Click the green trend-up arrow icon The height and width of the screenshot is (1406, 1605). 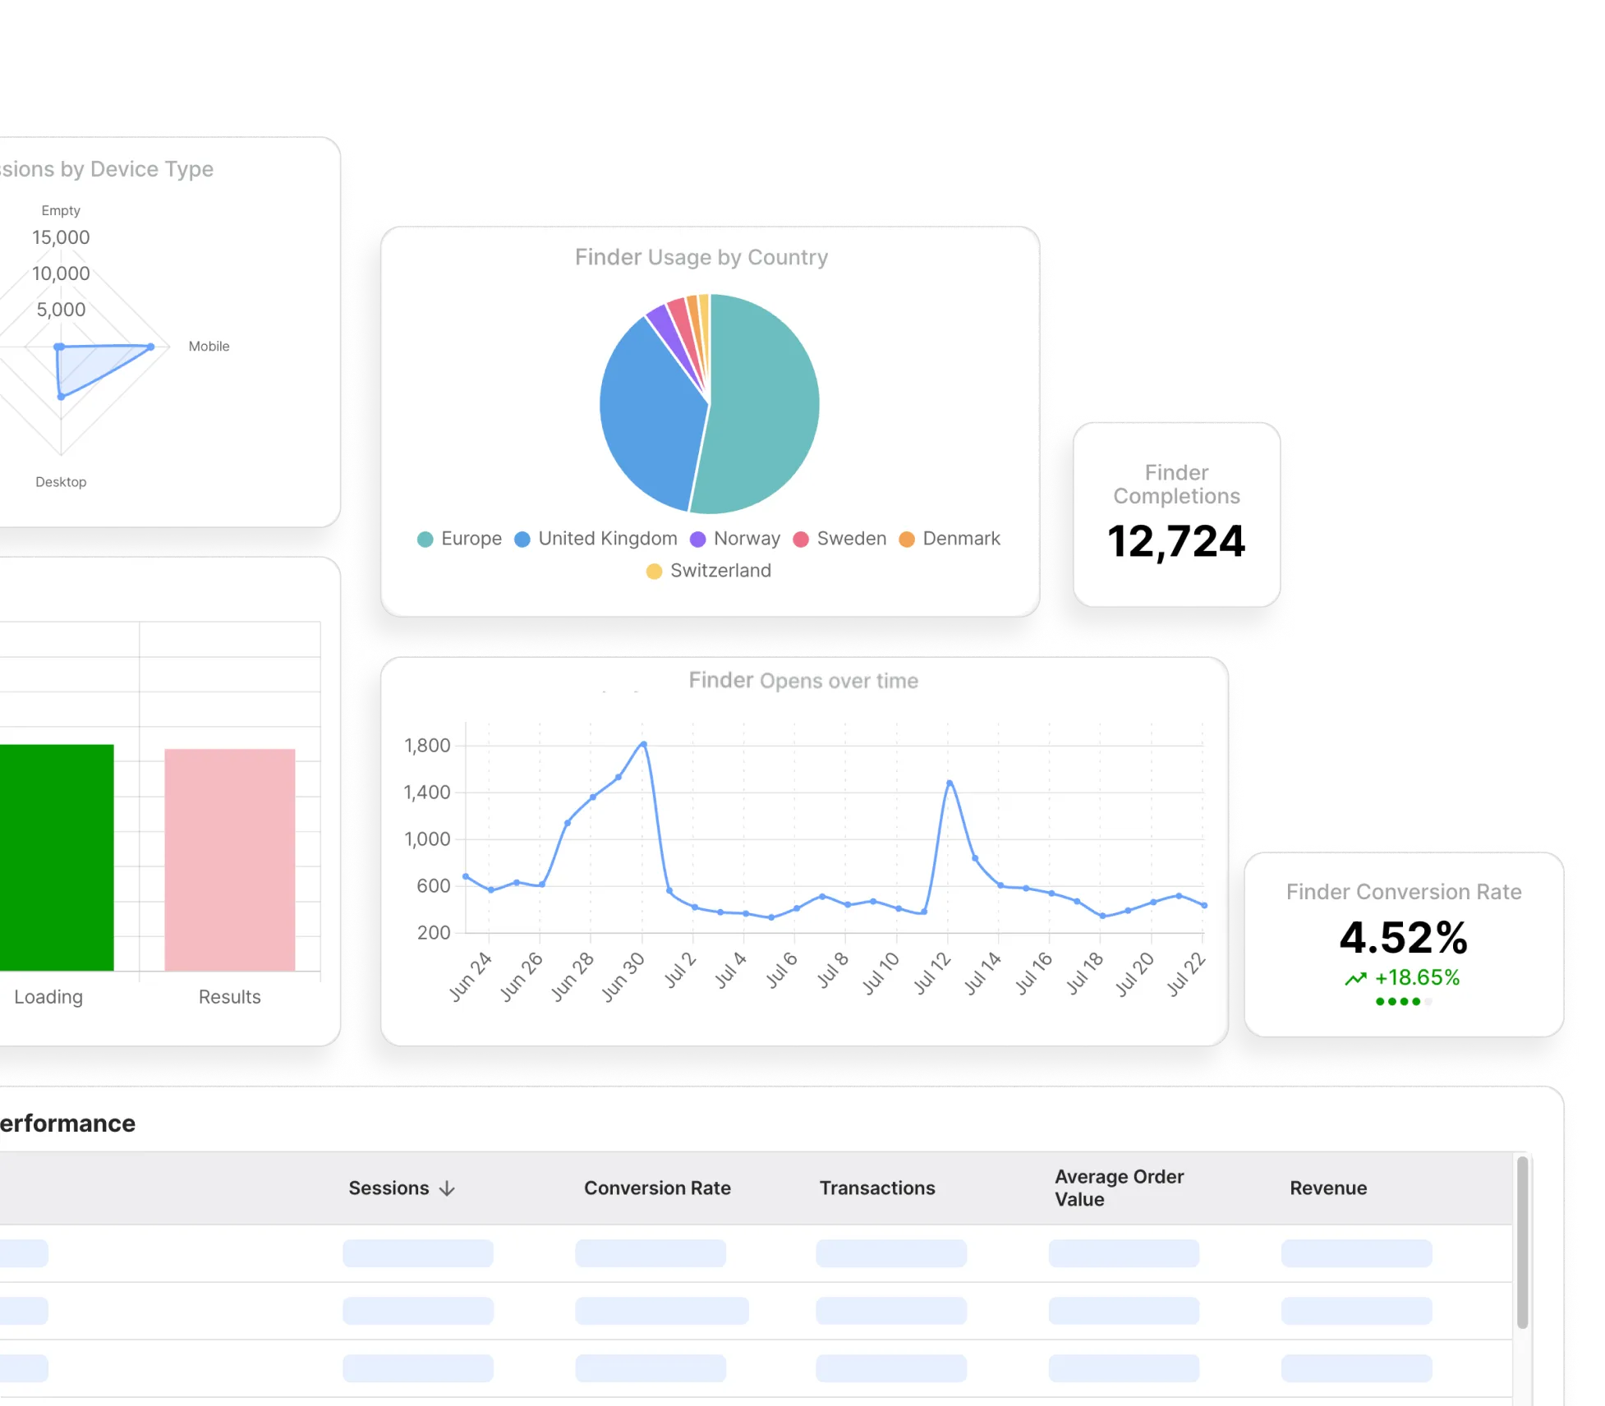click(1355, 978)
